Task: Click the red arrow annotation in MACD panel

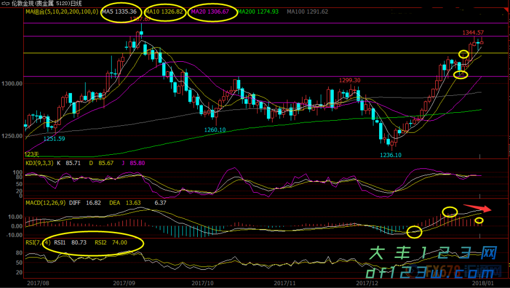Action: click(x=478, y=208)
